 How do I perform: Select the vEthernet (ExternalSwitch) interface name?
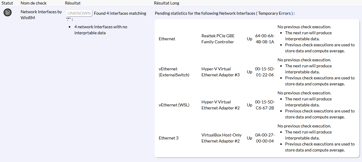pos(174,72)
